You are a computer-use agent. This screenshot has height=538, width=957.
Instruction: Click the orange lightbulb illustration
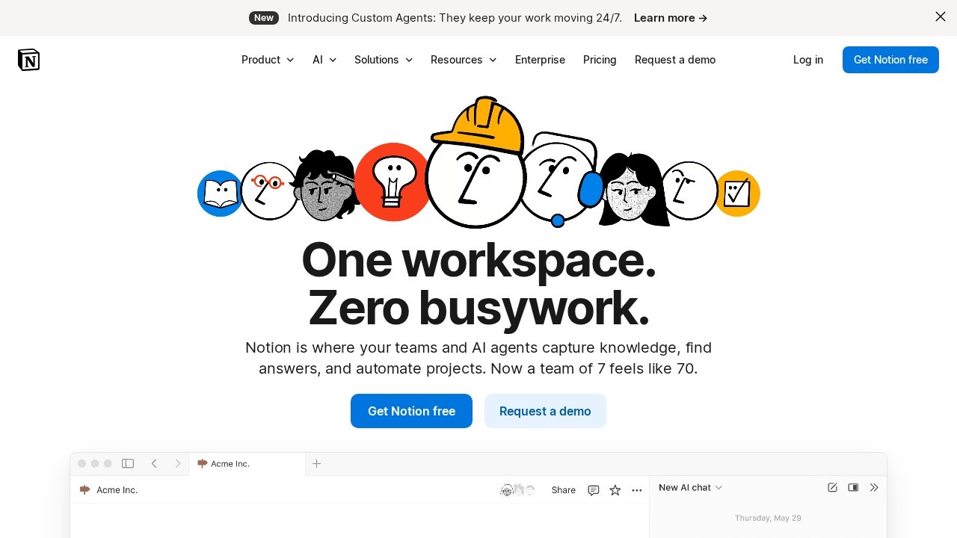tap(392, 182)
